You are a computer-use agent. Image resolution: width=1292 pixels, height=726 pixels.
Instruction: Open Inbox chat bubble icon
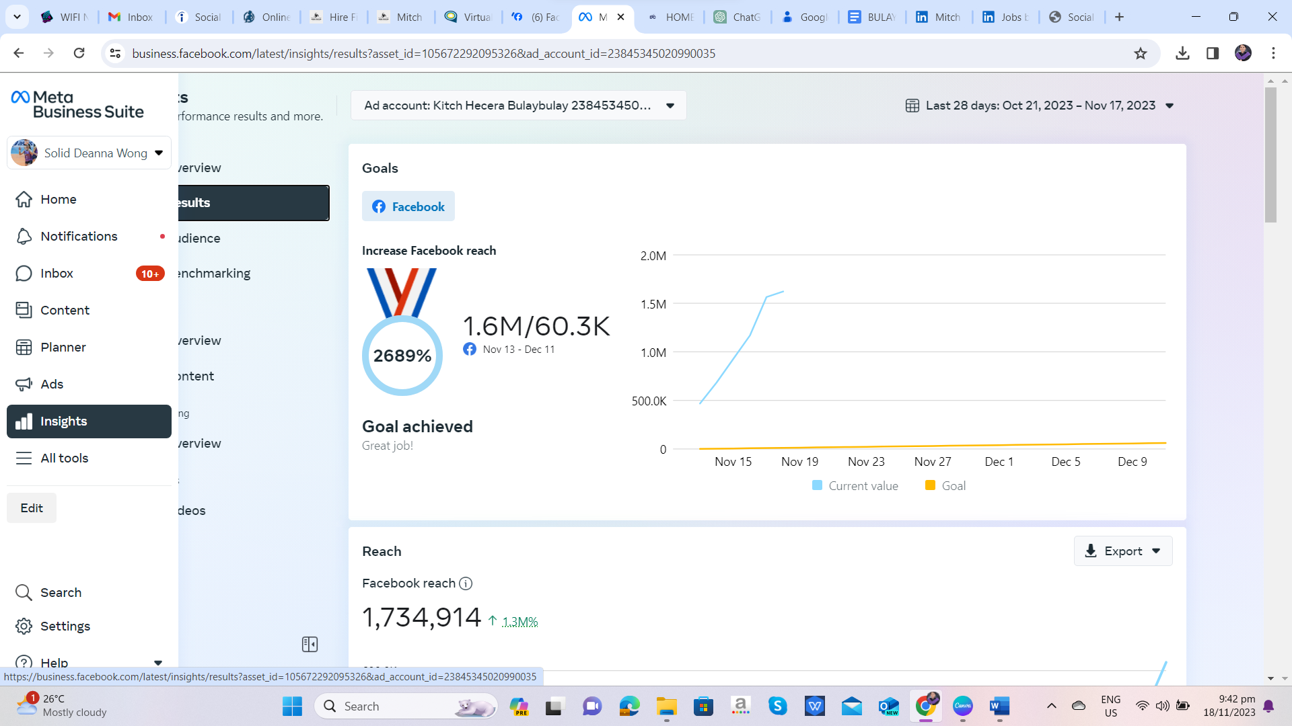24,274
